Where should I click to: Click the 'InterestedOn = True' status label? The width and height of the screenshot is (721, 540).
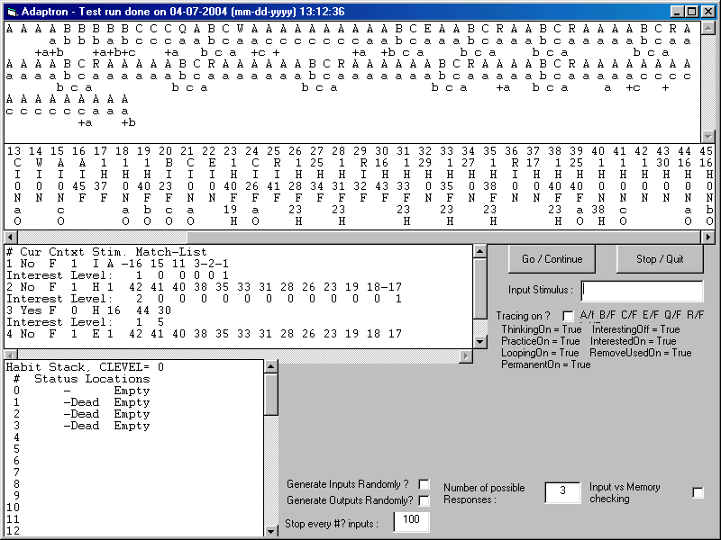pos(634,341)
